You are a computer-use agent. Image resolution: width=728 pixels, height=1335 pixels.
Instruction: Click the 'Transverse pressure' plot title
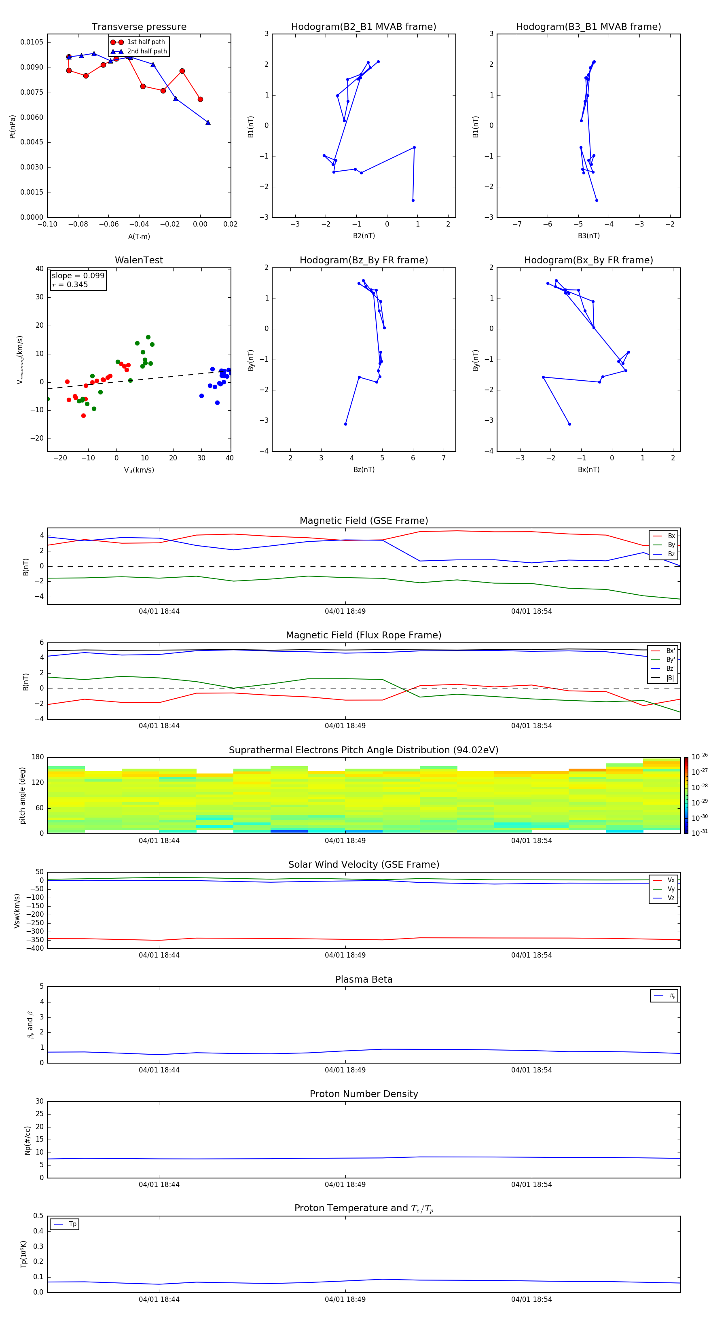click(x=139, y=26)
